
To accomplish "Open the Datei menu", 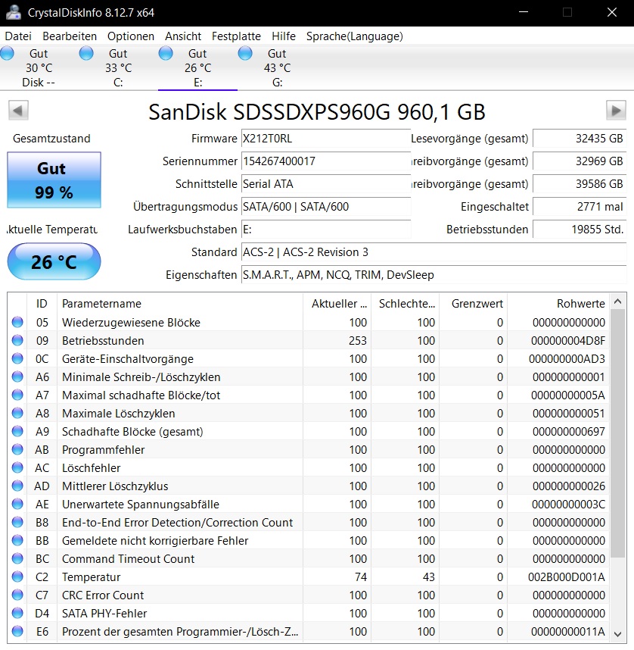I will (x=18, y=36).
